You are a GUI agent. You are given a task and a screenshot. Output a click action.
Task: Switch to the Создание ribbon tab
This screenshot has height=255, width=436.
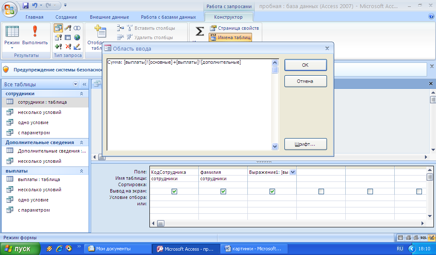point(66,17)
